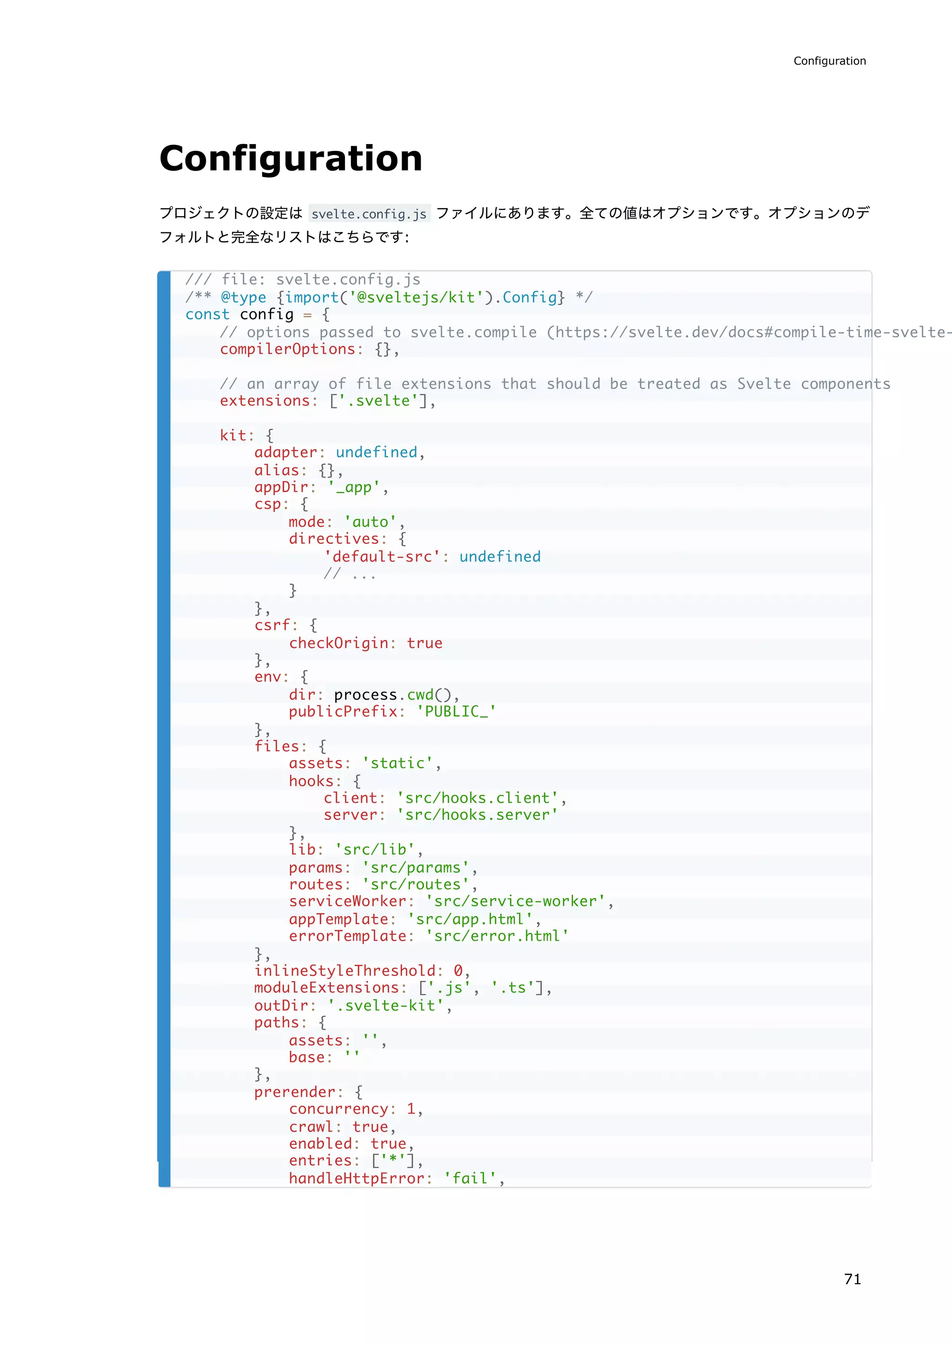Viewport: 952px width, 1346px height.
Task: Click the "handleHttpError: 'fail'," line
Action: click(397, 1178)
